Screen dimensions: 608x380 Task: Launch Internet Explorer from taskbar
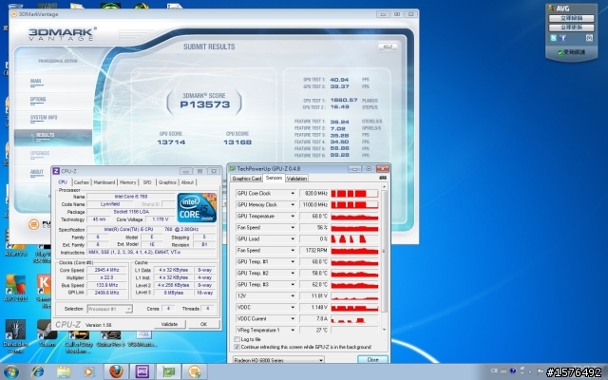38,371
